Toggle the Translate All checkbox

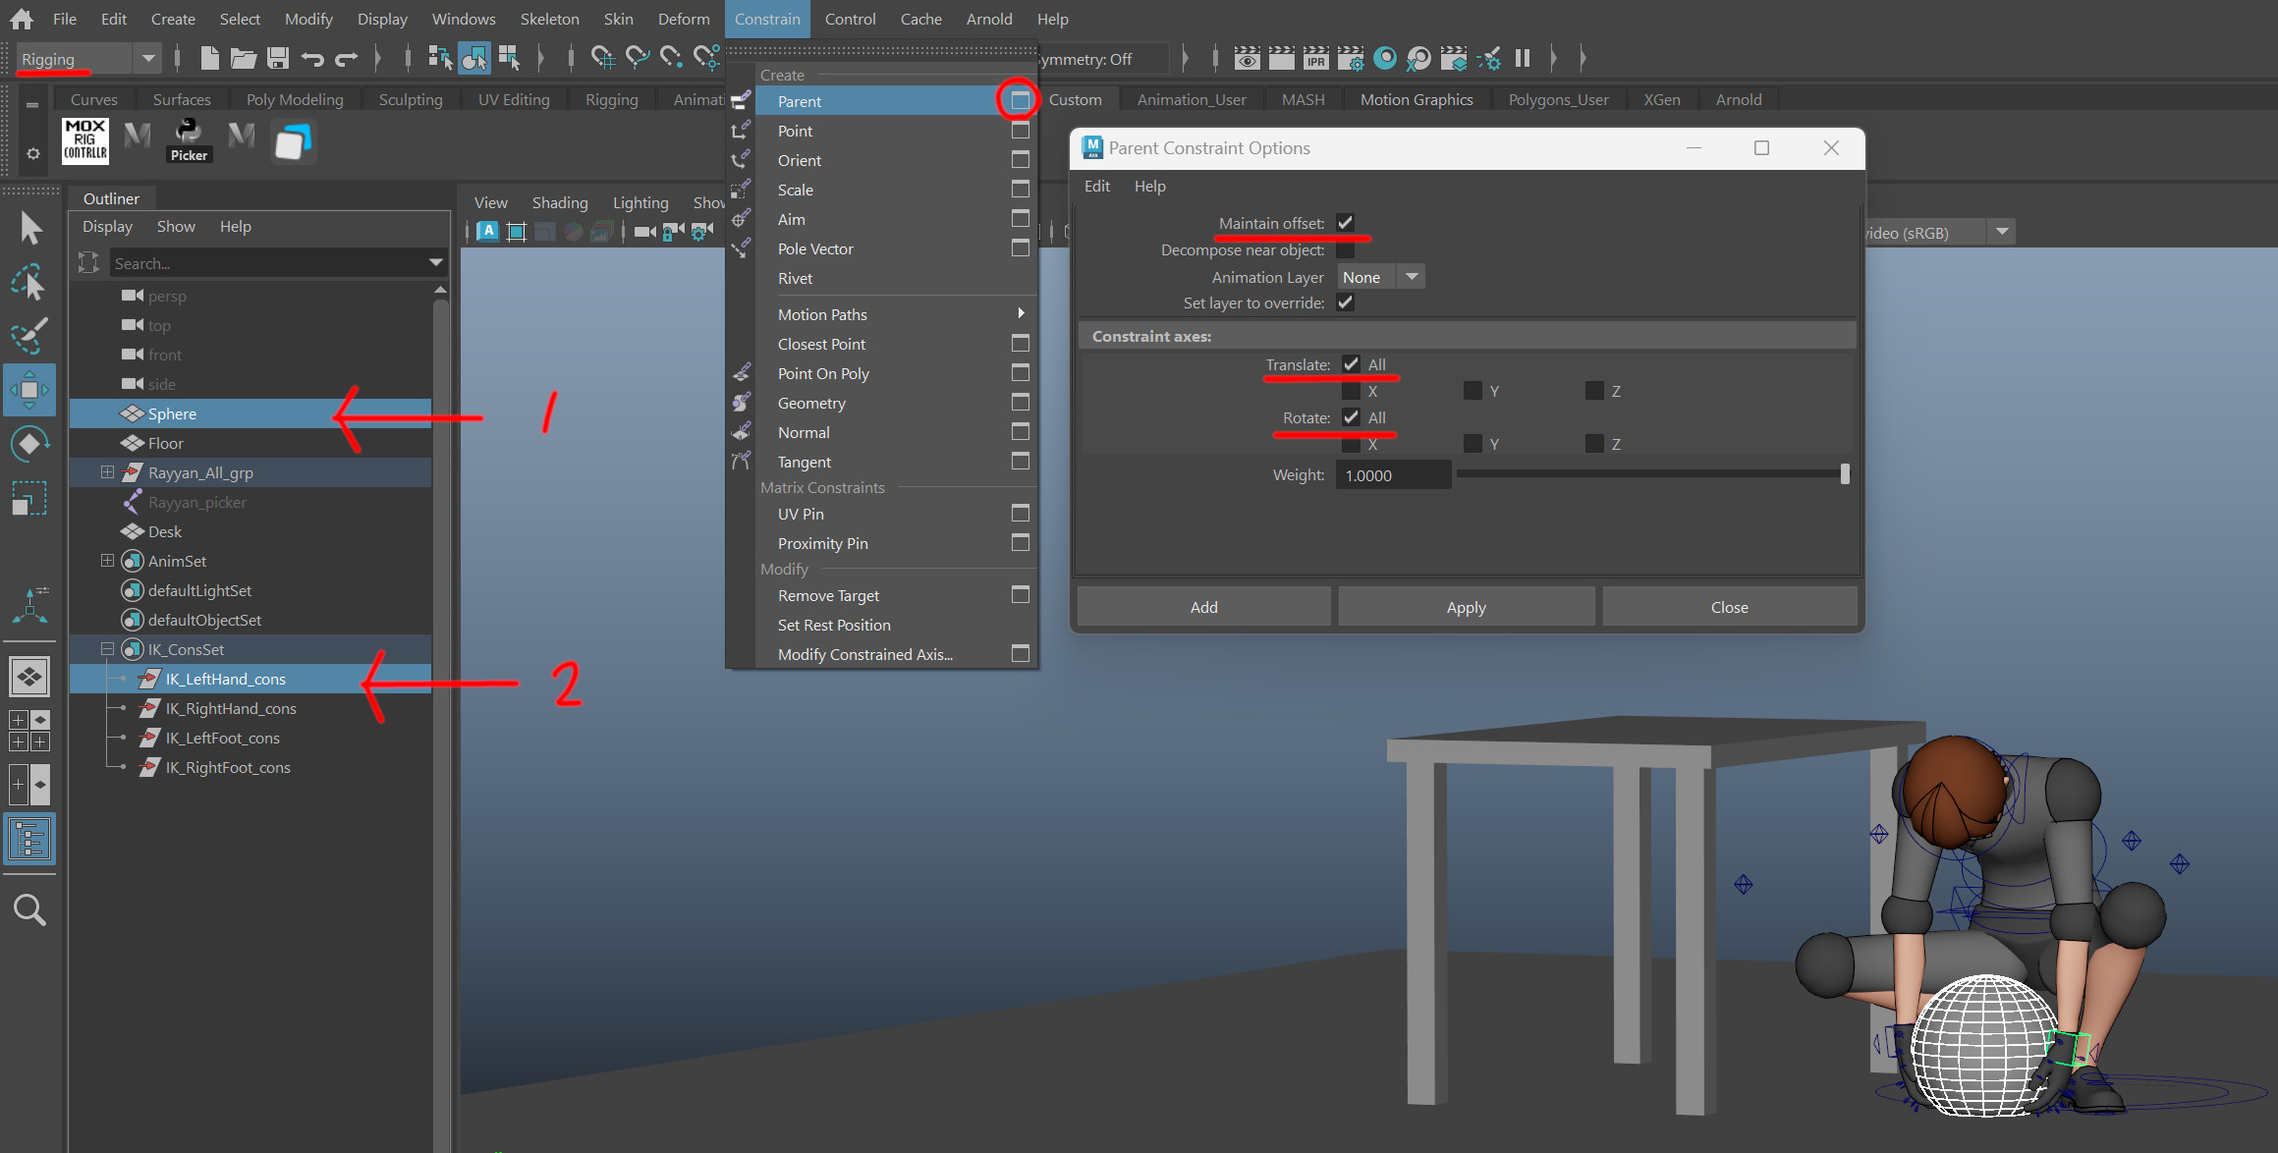pyautogui.click(x=1352, y=364)
